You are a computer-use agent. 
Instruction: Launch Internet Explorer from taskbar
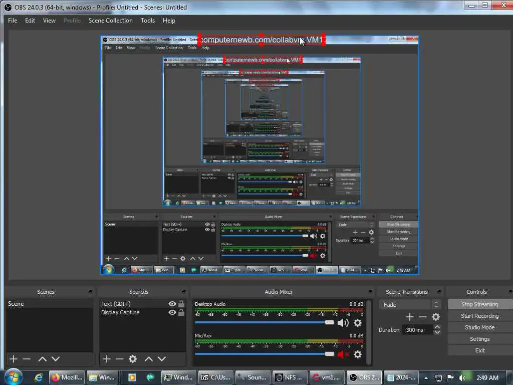coord(38,377)
